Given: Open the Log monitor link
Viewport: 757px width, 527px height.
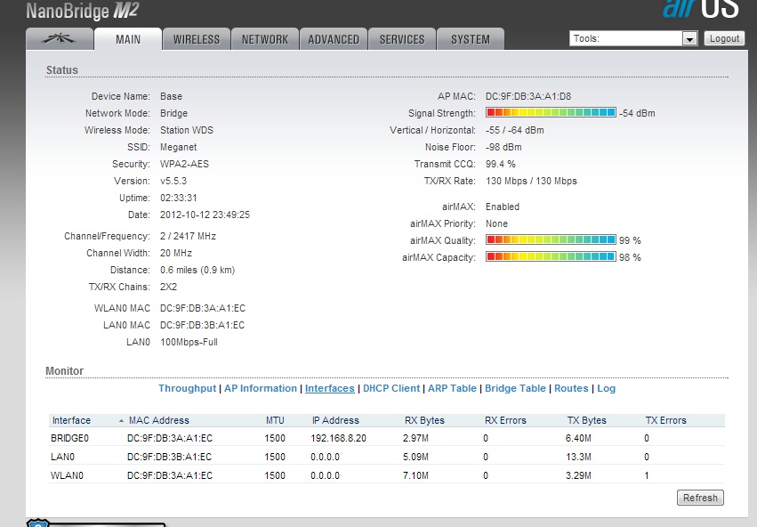Looking at the screenshot, I should (606, 388).
